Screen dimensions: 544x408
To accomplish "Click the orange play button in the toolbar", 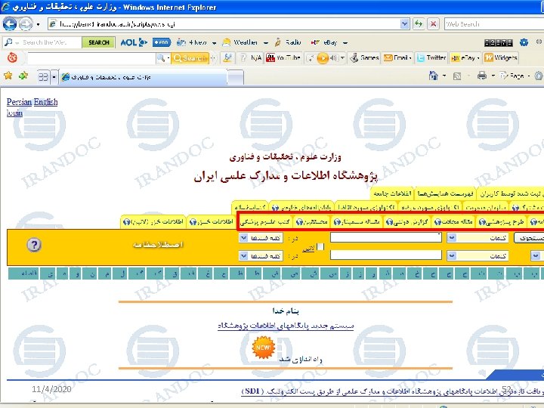I will click(x=323, y=58).
